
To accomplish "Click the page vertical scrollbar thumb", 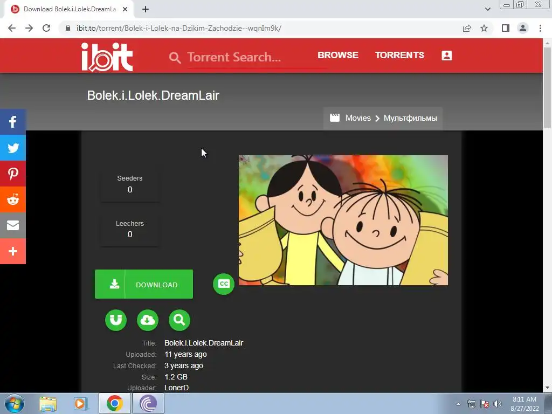I will (x=547, y=87).
